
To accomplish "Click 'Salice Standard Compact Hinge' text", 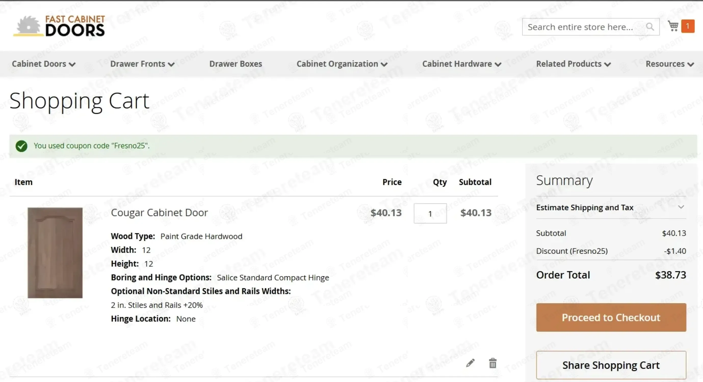I will pyautogui.click(x=273, y=278).
